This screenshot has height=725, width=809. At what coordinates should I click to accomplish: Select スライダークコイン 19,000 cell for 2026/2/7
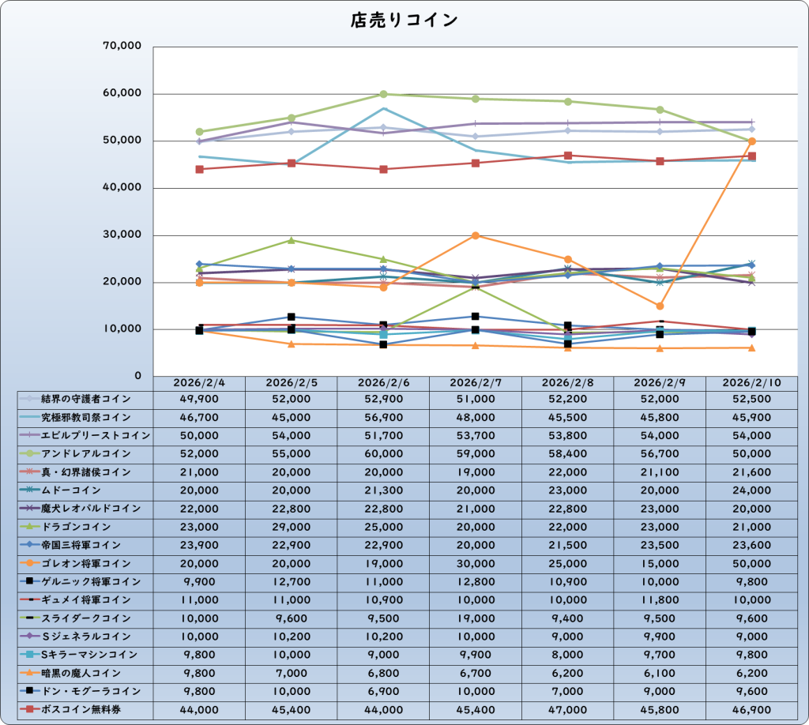pyautogui.click(x=476, y=618)
